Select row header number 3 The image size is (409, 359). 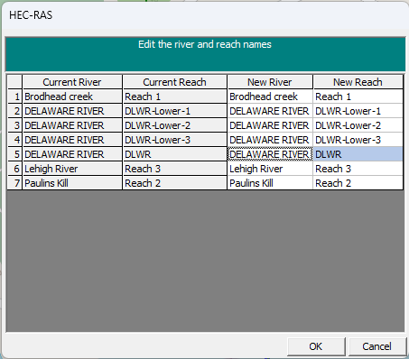[14, 125]
